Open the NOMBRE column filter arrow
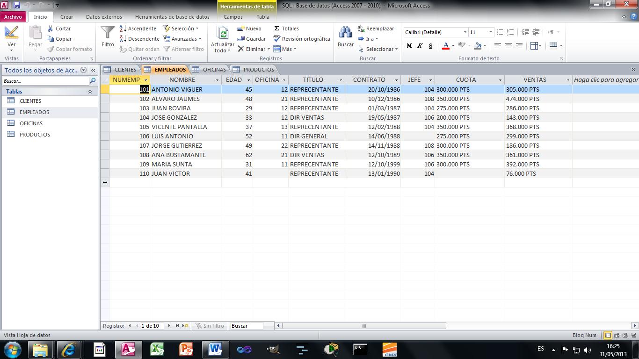 [x=217, y=80]
